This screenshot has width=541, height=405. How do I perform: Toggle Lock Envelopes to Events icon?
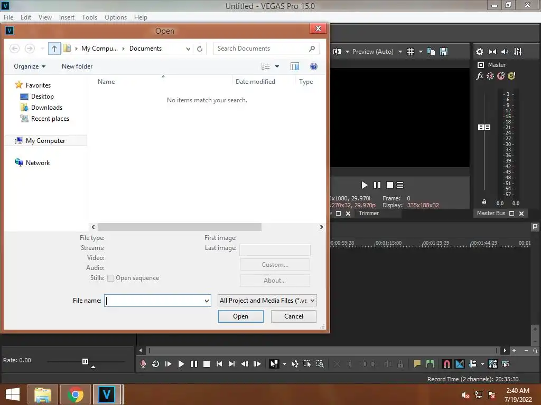click(x=493, y=364)
